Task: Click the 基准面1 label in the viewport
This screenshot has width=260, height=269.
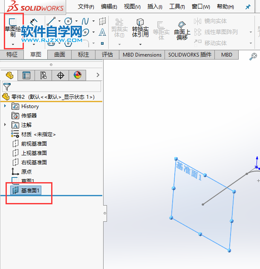Action: point(189,170)
